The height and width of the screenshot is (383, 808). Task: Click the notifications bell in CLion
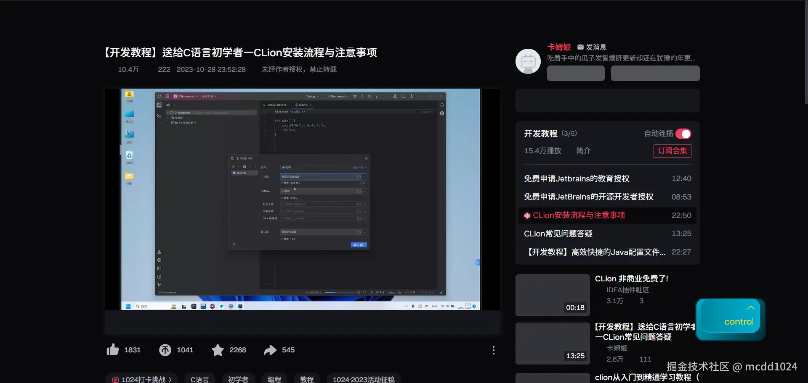click(x=442, y=105)
